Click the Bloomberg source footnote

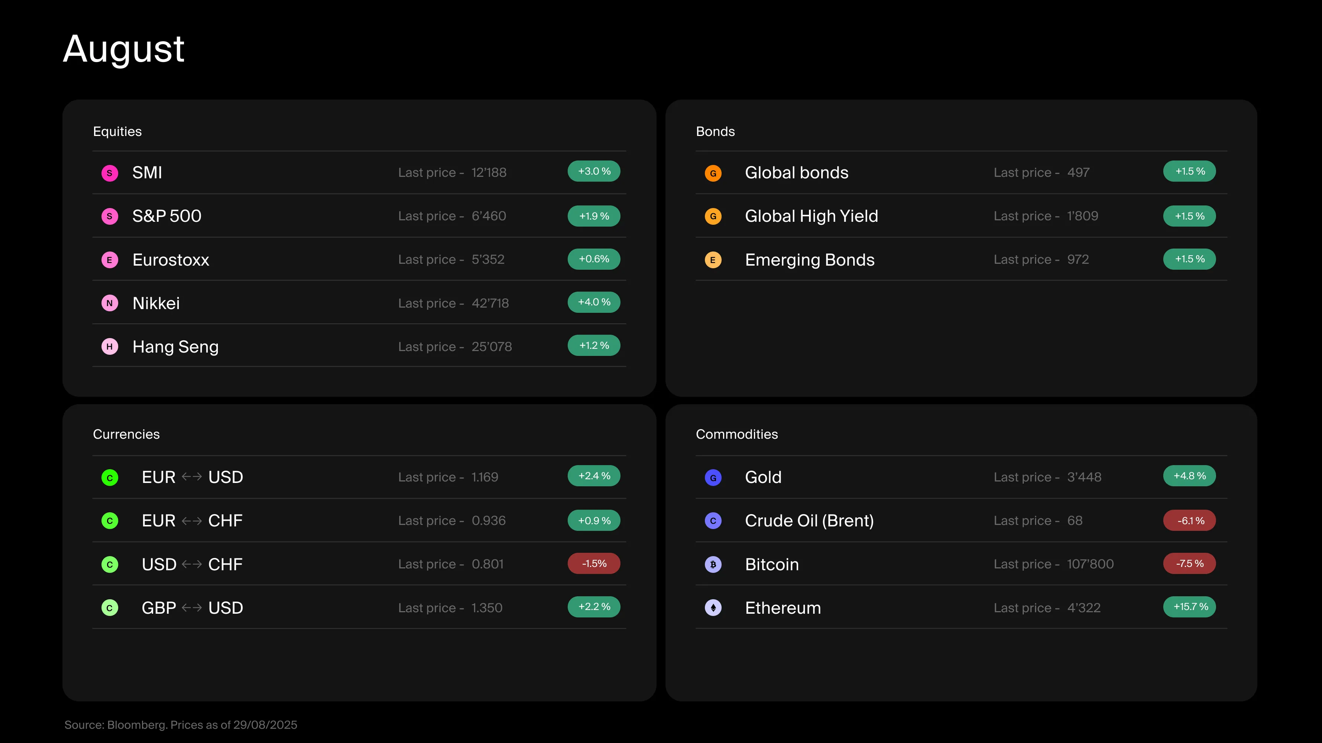181,724
